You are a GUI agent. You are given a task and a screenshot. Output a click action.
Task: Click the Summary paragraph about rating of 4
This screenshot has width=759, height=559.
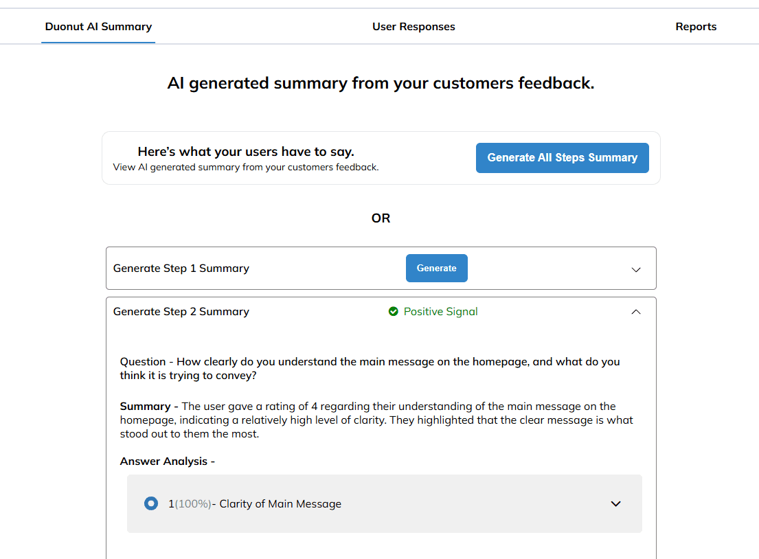click(x=376, y=420)
